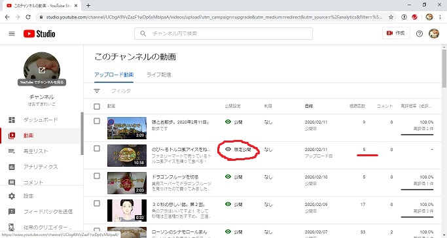Open the account avatar in Studio header
This screenshot has height=238, width=447.
click(x=434, y=33)
